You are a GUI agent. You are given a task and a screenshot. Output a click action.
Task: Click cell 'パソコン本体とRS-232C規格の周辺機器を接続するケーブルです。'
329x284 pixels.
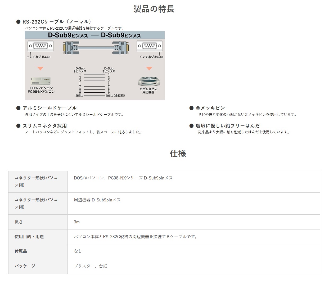coord(194,237)
